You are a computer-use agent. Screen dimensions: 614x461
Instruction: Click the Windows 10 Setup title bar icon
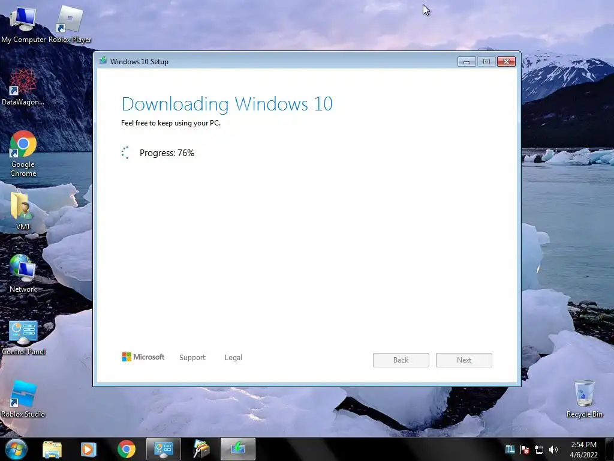103,61
